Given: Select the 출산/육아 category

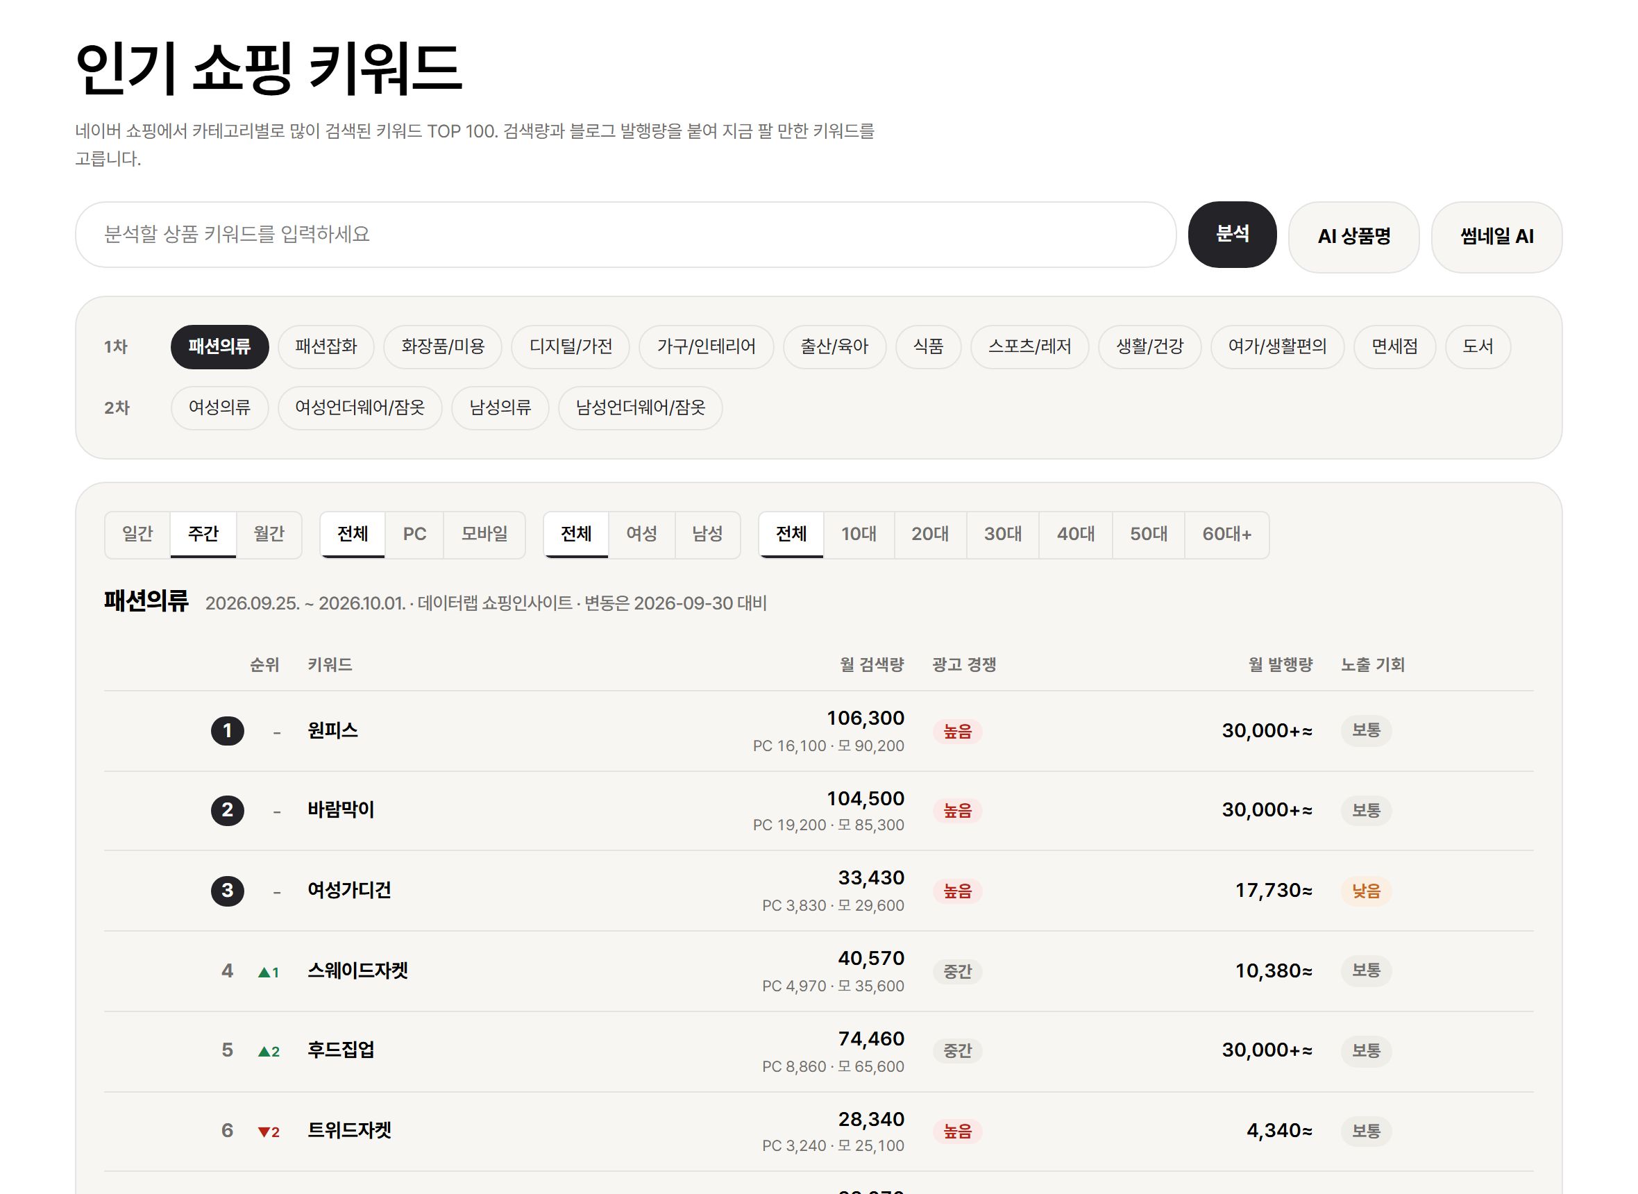Looking at the screenshot, I should 834,346.
